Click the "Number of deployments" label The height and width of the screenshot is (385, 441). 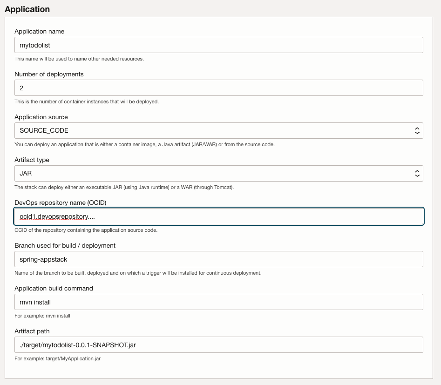pos(49,74)
